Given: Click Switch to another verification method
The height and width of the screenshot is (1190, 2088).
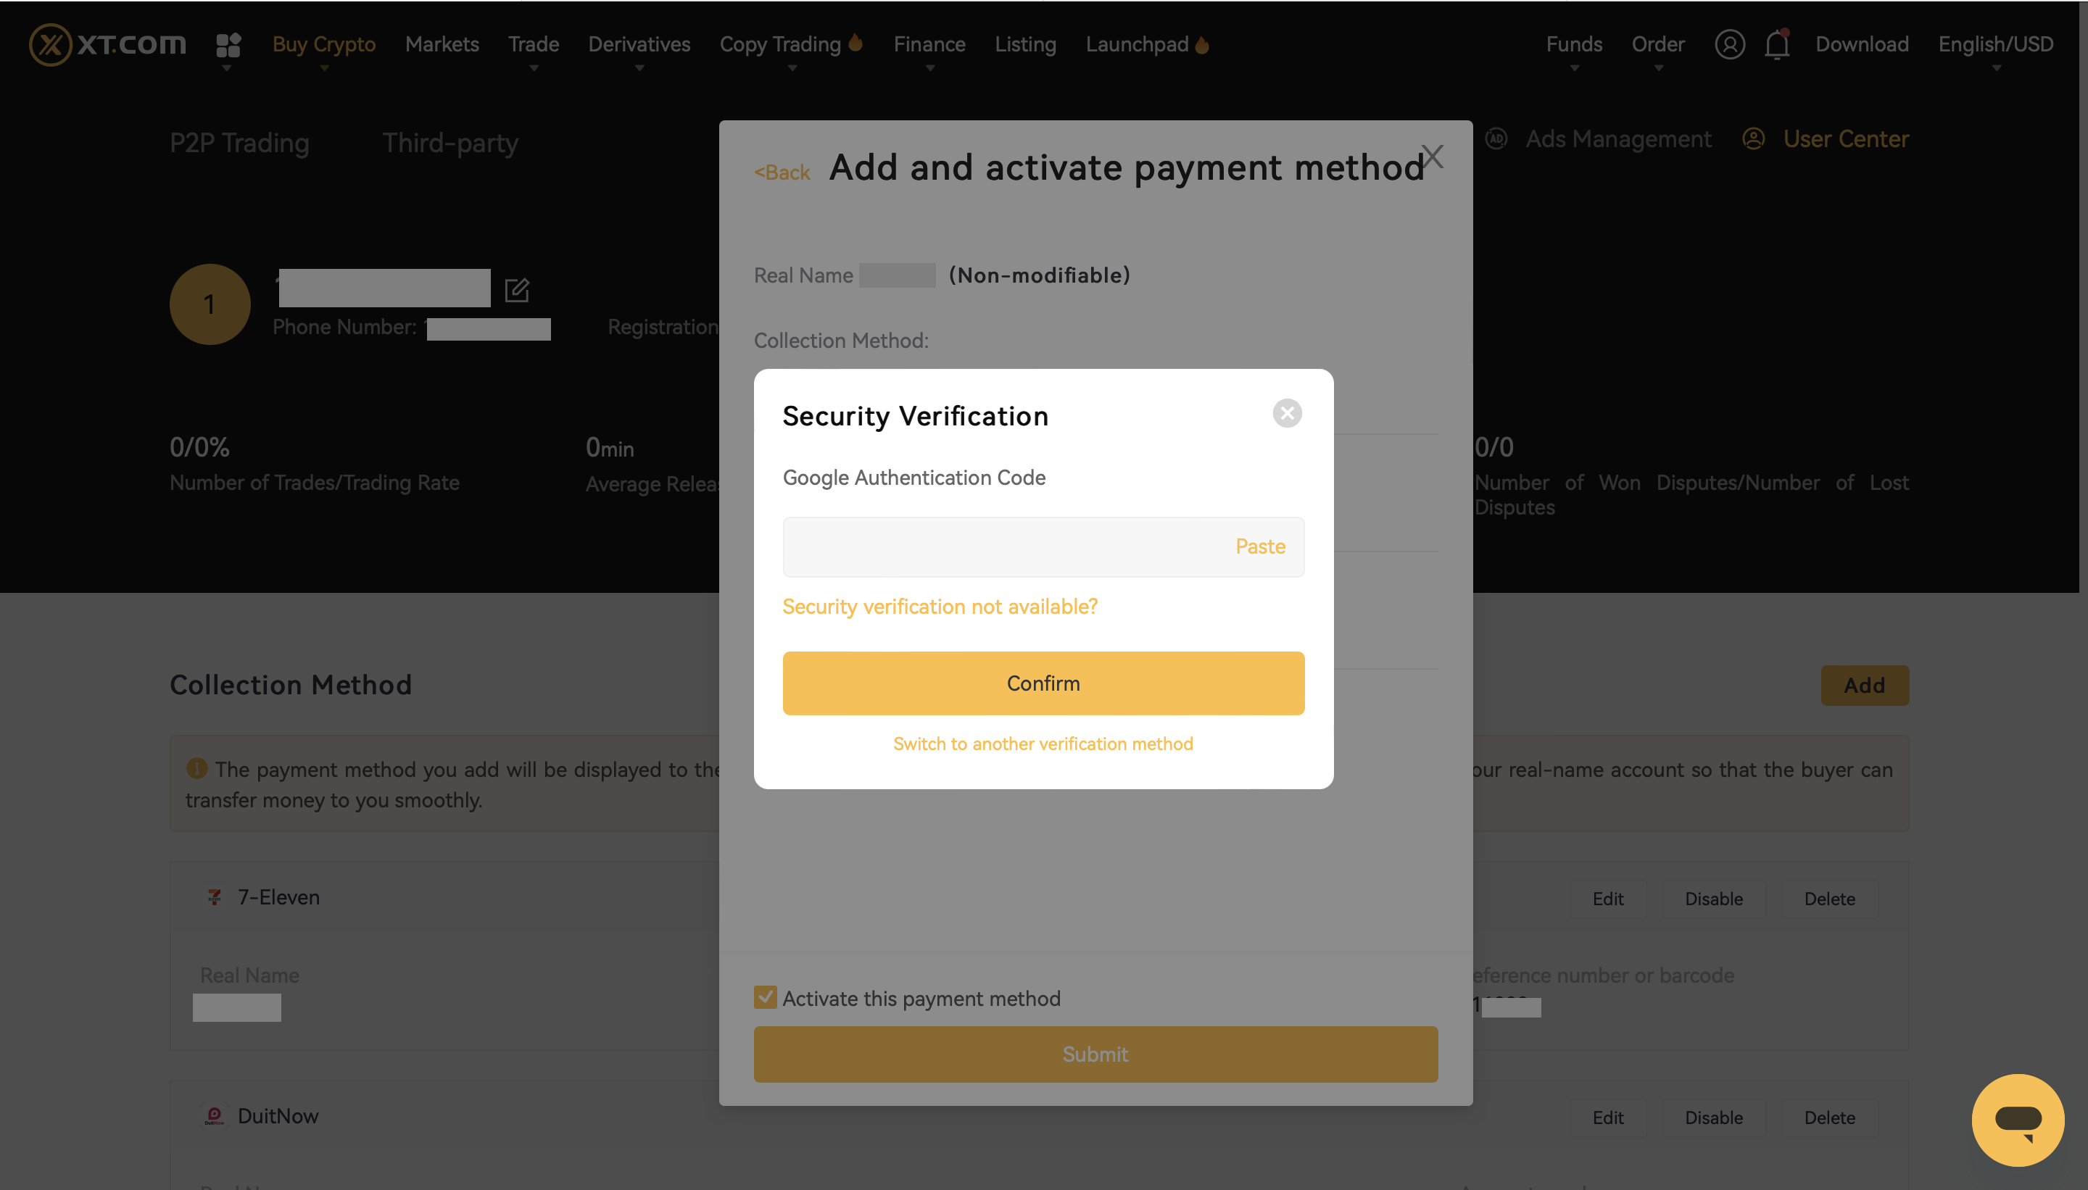Looking at the screenshot, I should [x=1043, y=744].
